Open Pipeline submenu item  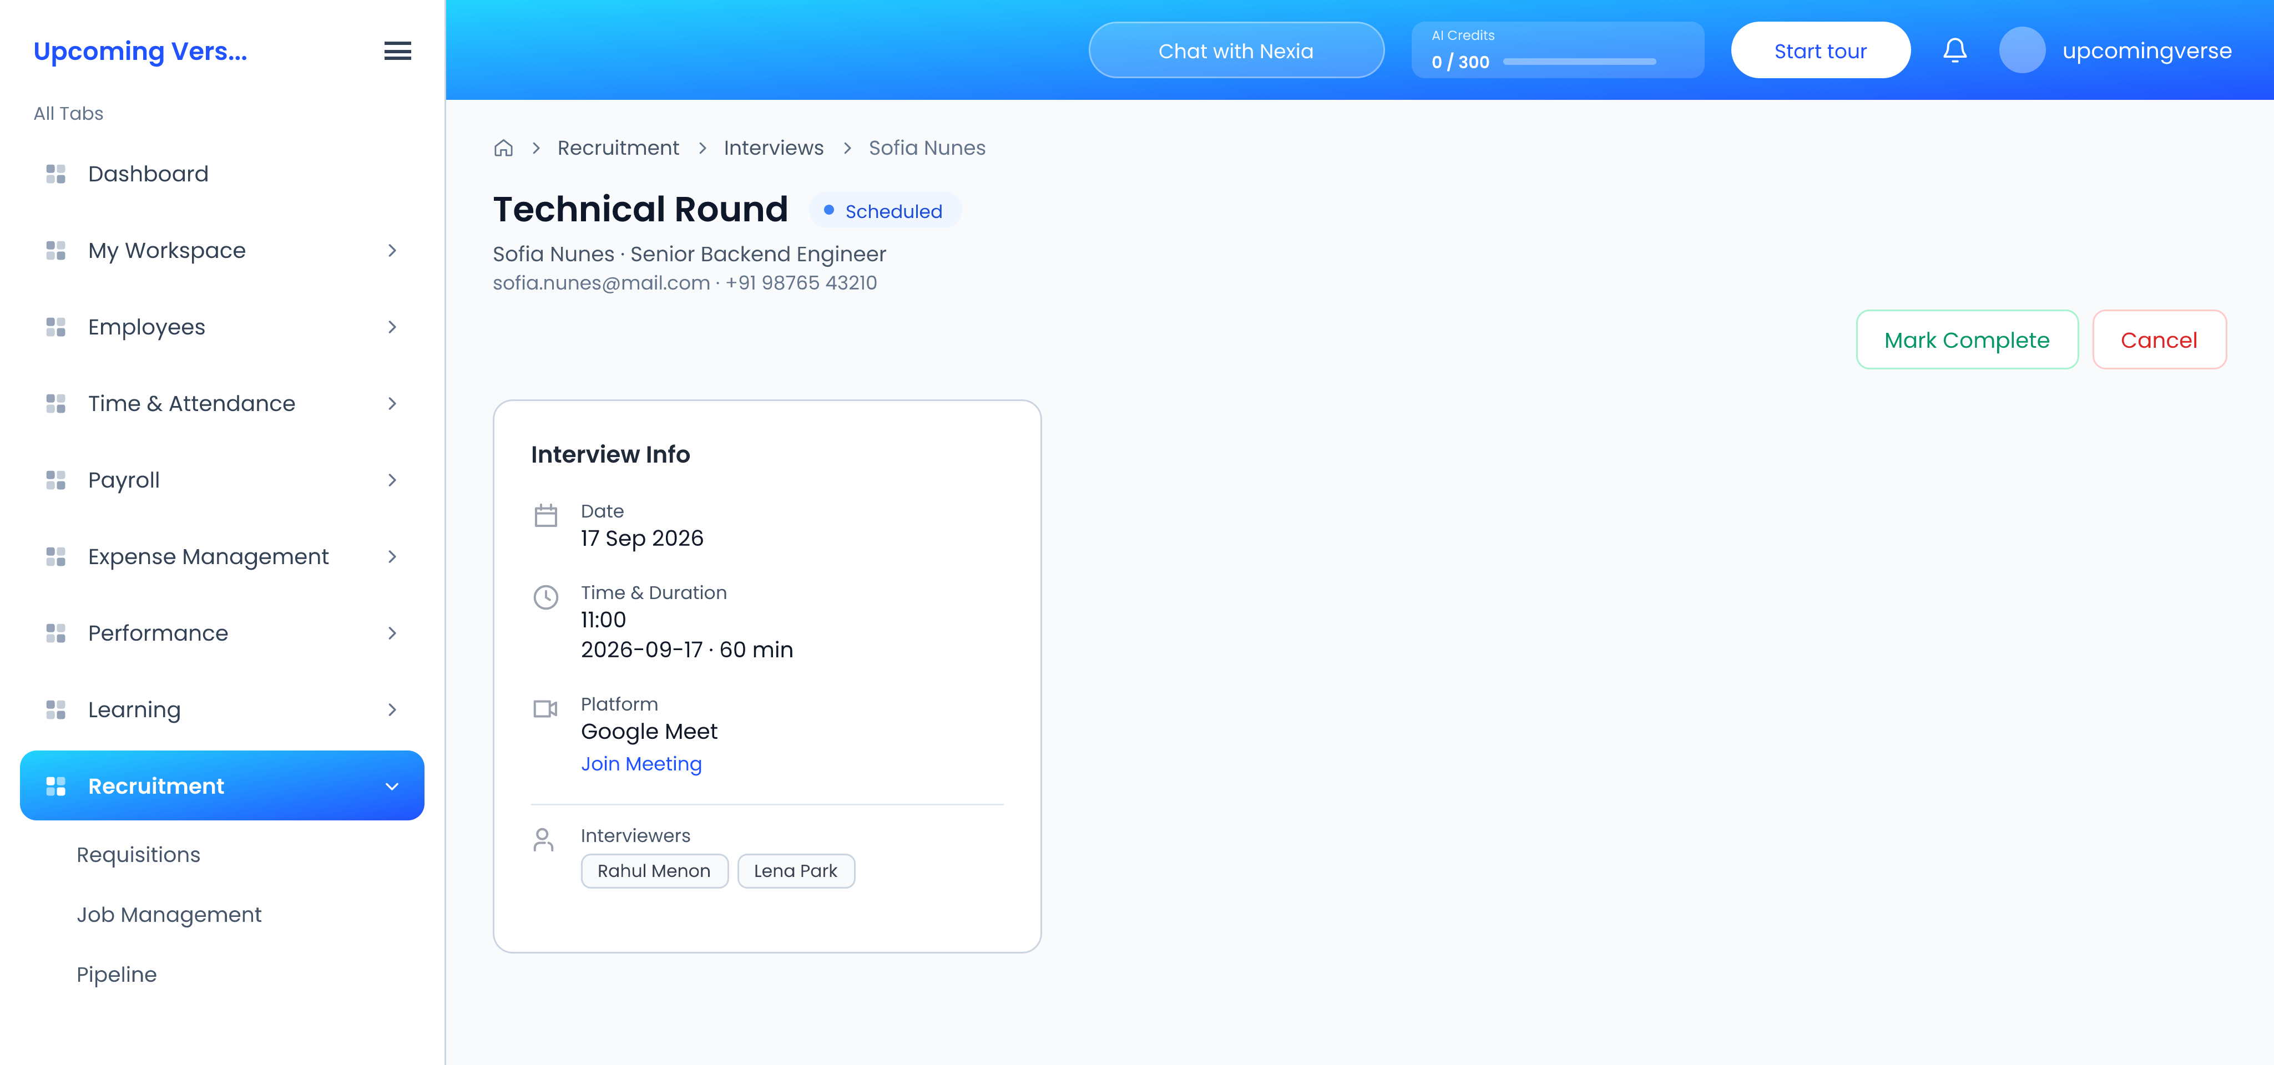[117, 975]
